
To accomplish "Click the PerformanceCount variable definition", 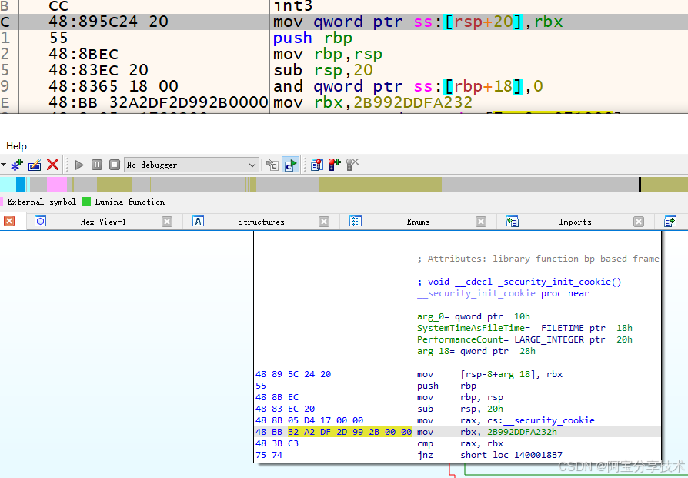I will tap(524, 339).
